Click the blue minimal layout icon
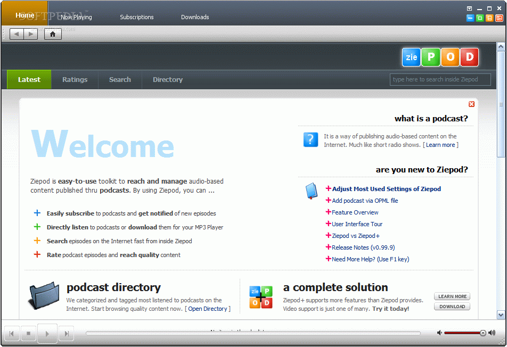 470,18
